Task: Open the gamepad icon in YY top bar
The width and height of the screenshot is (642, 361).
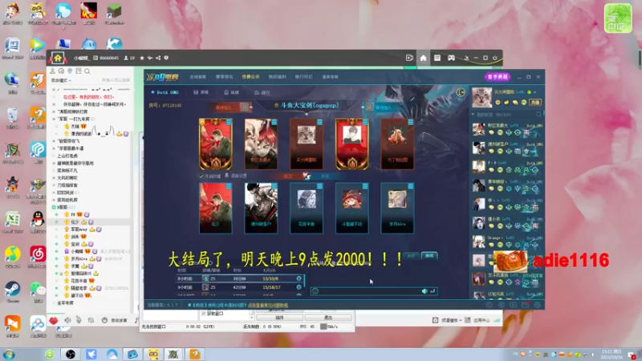Action: (451, 58)
